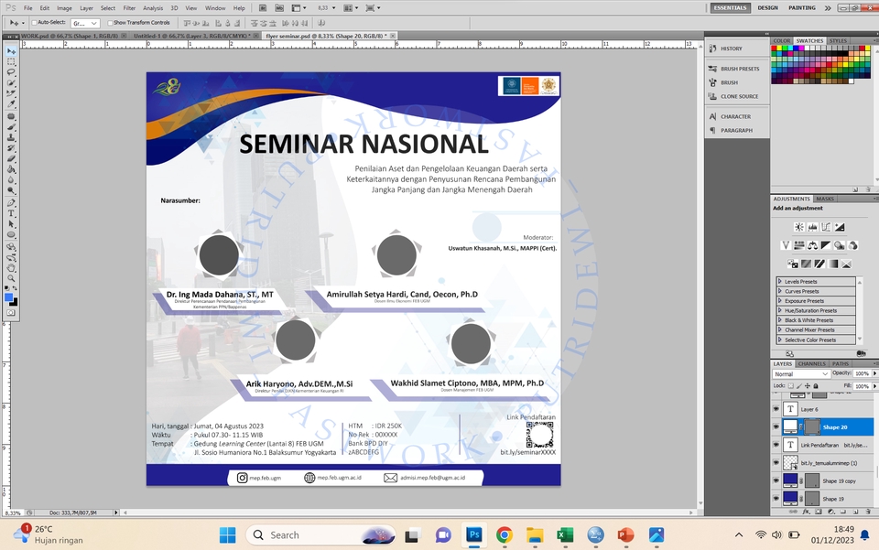Image resolution: width=879 pixels, height=550 pixels.
Task: Open the Character panel
Action: pyautogui.click(x=736, y=116)
